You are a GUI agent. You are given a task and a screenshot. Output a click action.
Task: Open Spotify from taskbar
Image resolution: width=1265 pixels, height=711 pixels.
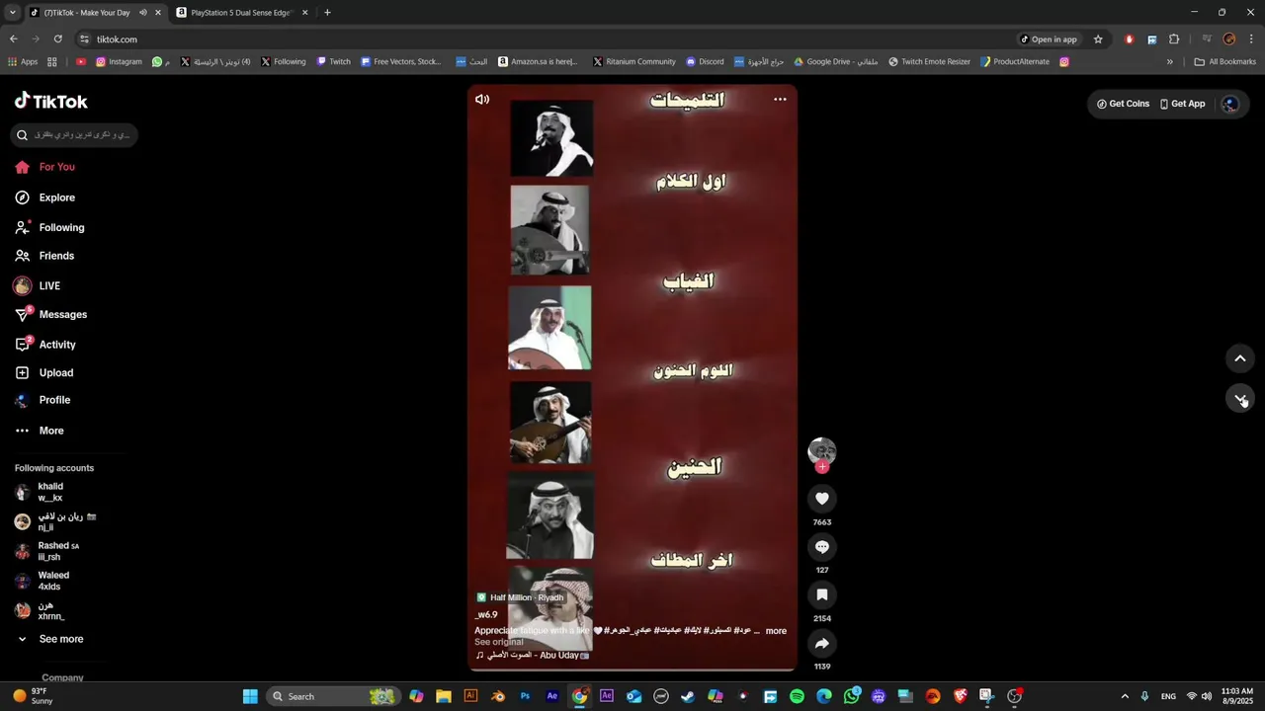[797, 696]
